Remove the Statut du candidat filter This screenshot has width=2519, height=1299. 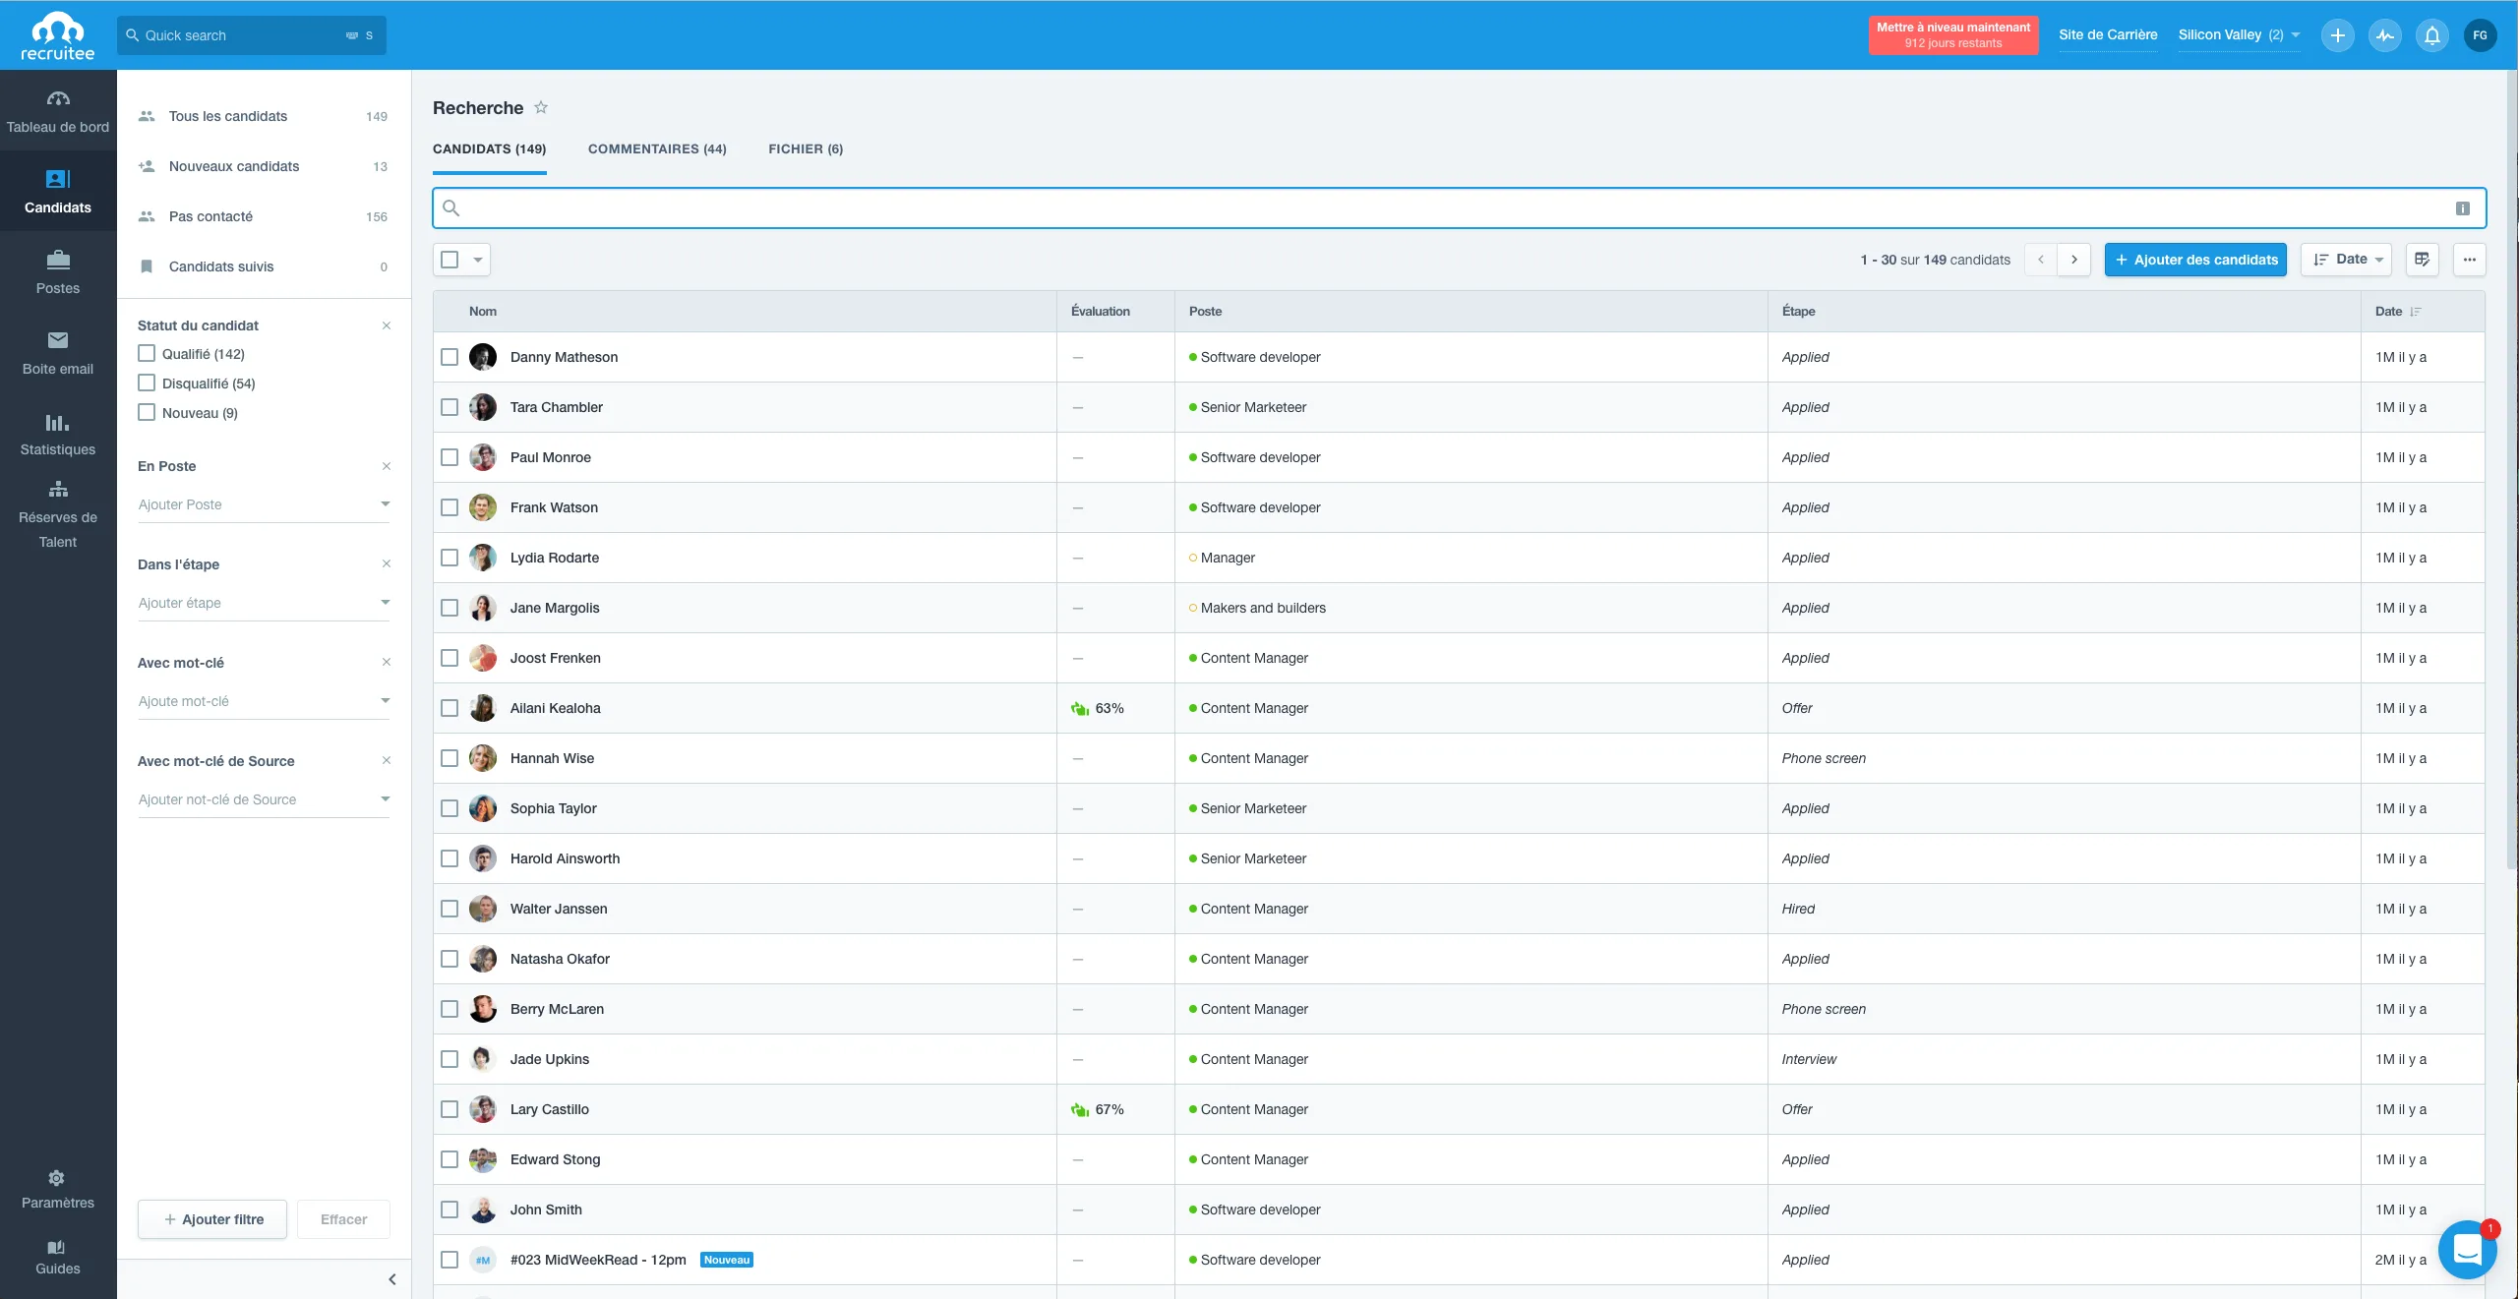(x=387, y=325)
